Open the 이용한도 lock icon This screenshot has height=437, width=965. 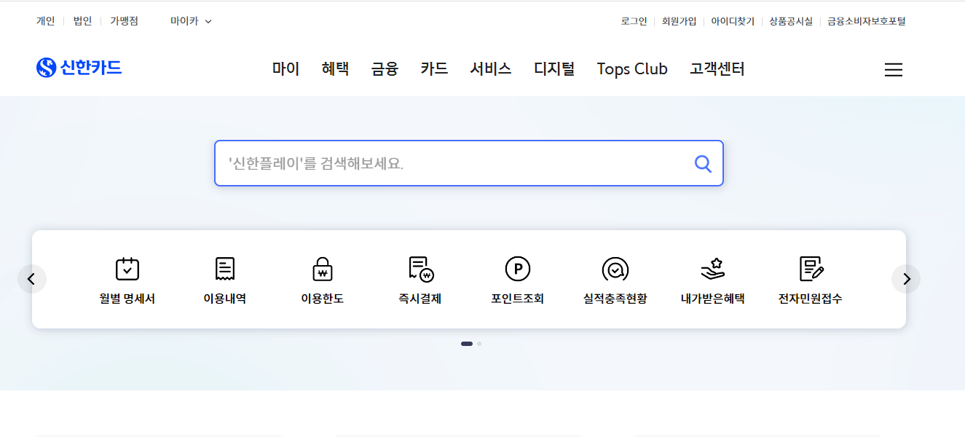[322, 269]
